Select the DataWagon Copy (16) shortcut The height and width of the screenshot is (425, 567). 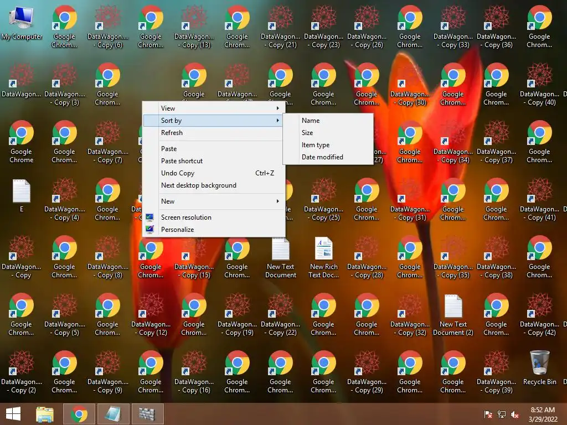194,372
